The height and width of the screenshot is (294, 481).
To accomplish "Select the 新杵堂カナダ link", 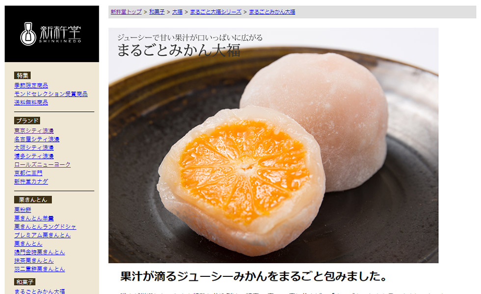I will (x=31, y=182).
